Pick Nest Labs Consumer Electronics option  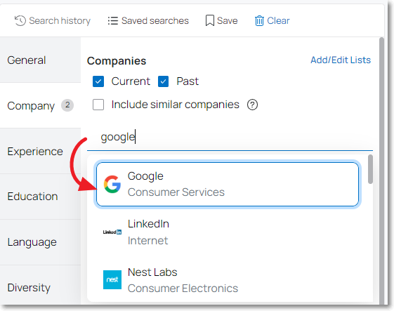tap(228, 280)
